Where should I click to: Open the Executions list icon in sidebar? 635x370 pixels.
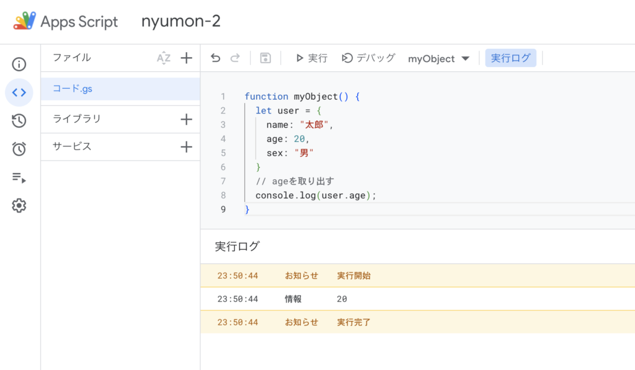(x=19, y=178)
